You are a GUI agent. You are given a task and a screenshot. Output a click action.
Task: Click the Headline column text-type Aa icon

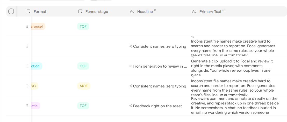coord(132,12)
